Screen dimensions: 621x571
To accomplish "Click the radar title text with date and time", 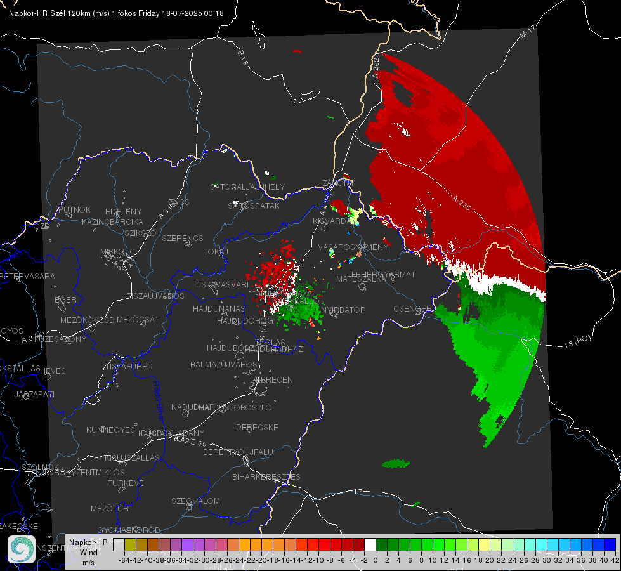I will [x=116, y=13].
